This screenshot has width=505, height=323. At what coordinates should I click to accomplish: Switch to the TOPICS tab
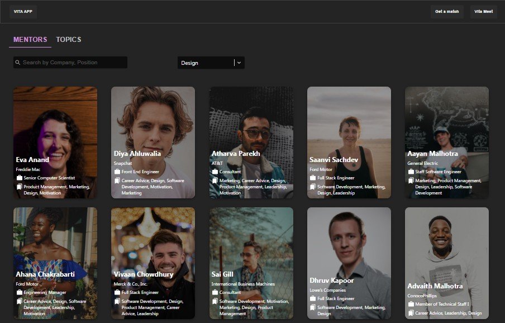(x=69, y=40)
